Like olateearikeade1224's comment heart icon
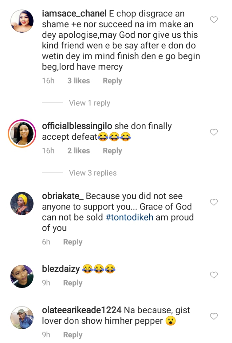Viewport: 232px width, 343px height. 214,316
